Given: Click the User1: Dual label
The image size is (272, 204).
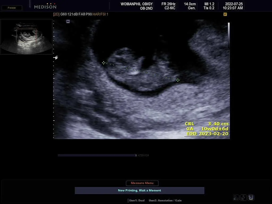Looking at the screenshot, I should pyautogui.click(x=137, y=200).
